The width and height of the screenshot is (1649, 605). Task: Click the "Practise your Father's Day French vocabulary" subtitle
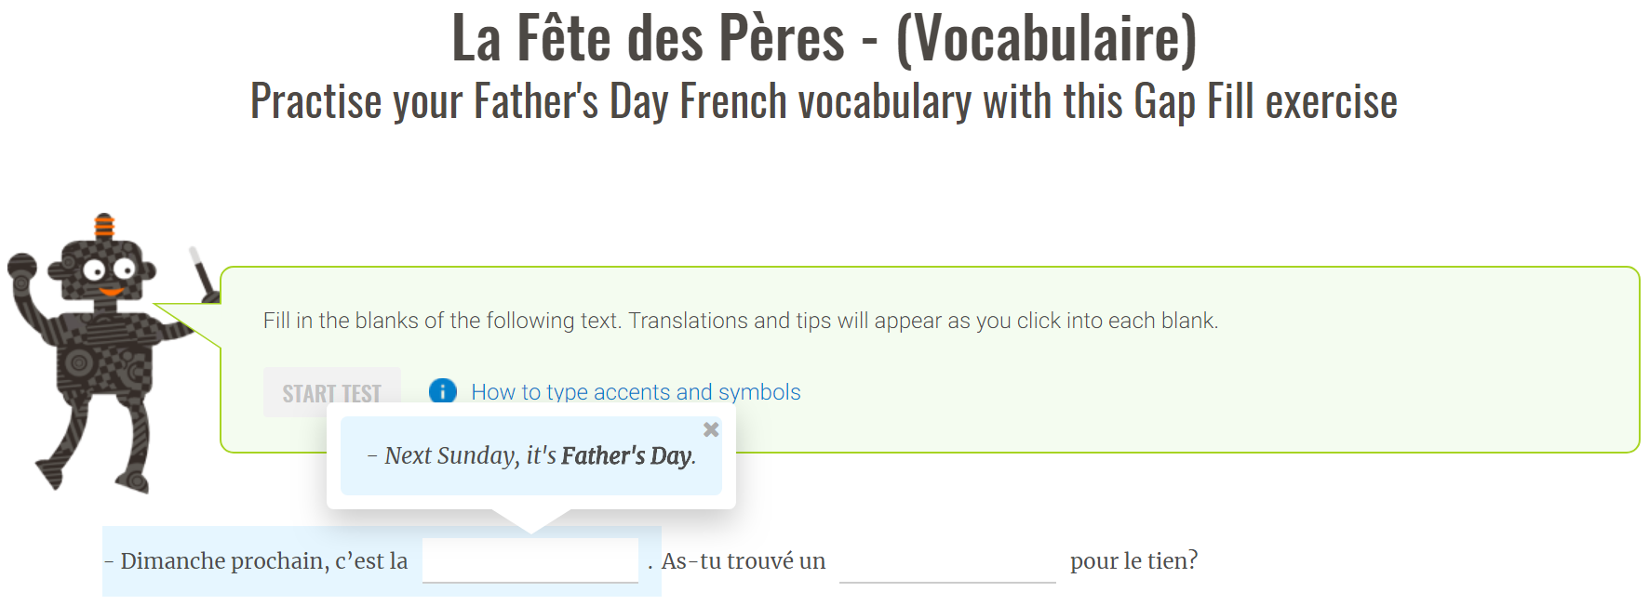824,101
